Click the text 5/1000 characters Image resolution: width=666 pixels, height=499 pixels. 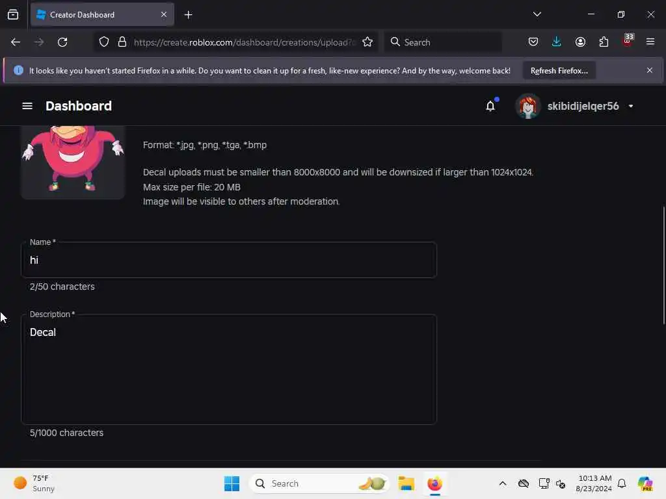[67, 433]
